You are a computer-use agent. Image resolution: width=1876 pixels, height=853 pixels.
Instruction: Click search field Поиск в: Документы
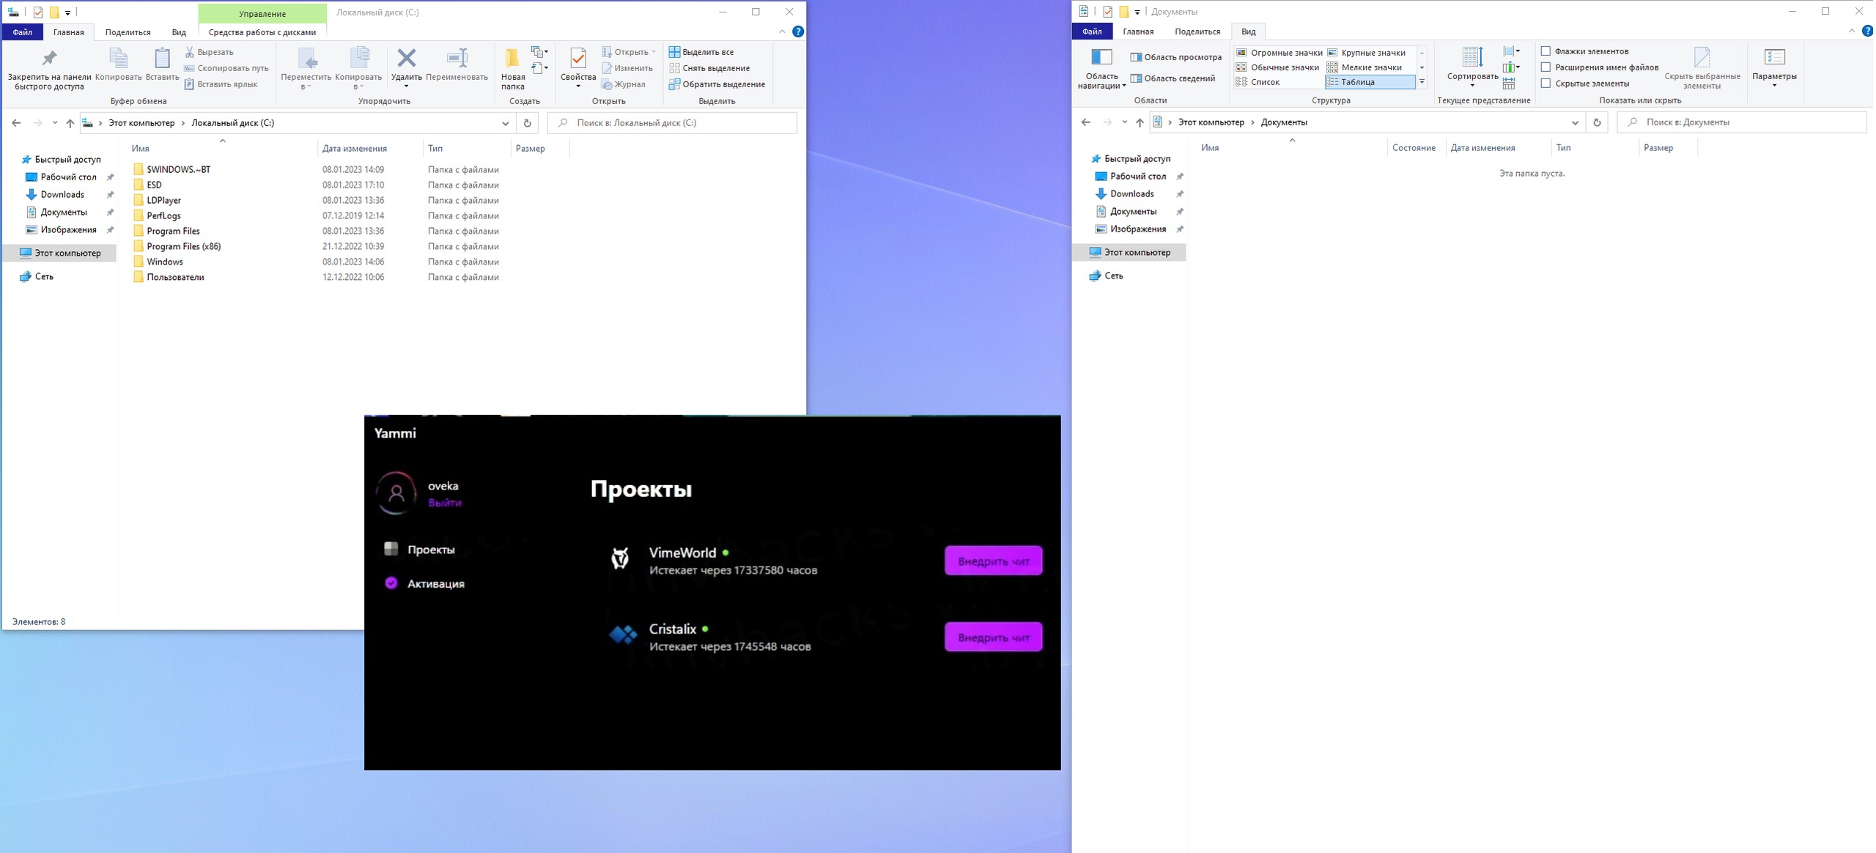[x=1742, y=122]
